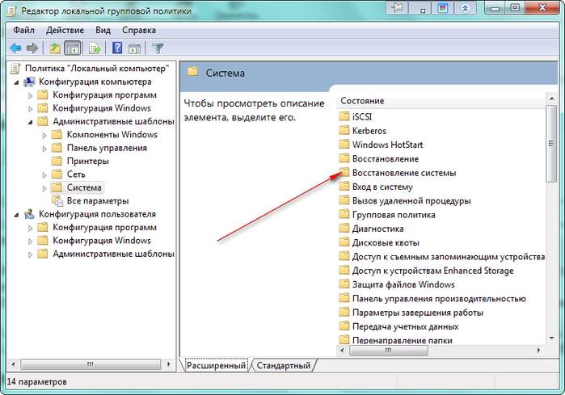Expand the Панель управления node
This screenshot has height=395, width=565.
(44, 149)
